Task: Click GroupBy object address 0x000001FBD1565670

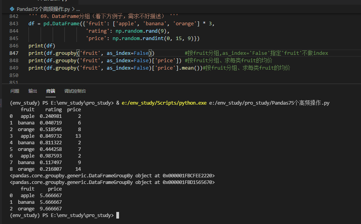Action: (187, 182)
